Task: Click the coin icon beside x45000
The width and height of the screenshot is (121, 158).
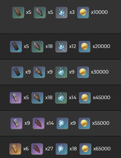Action: pos(85,98)
